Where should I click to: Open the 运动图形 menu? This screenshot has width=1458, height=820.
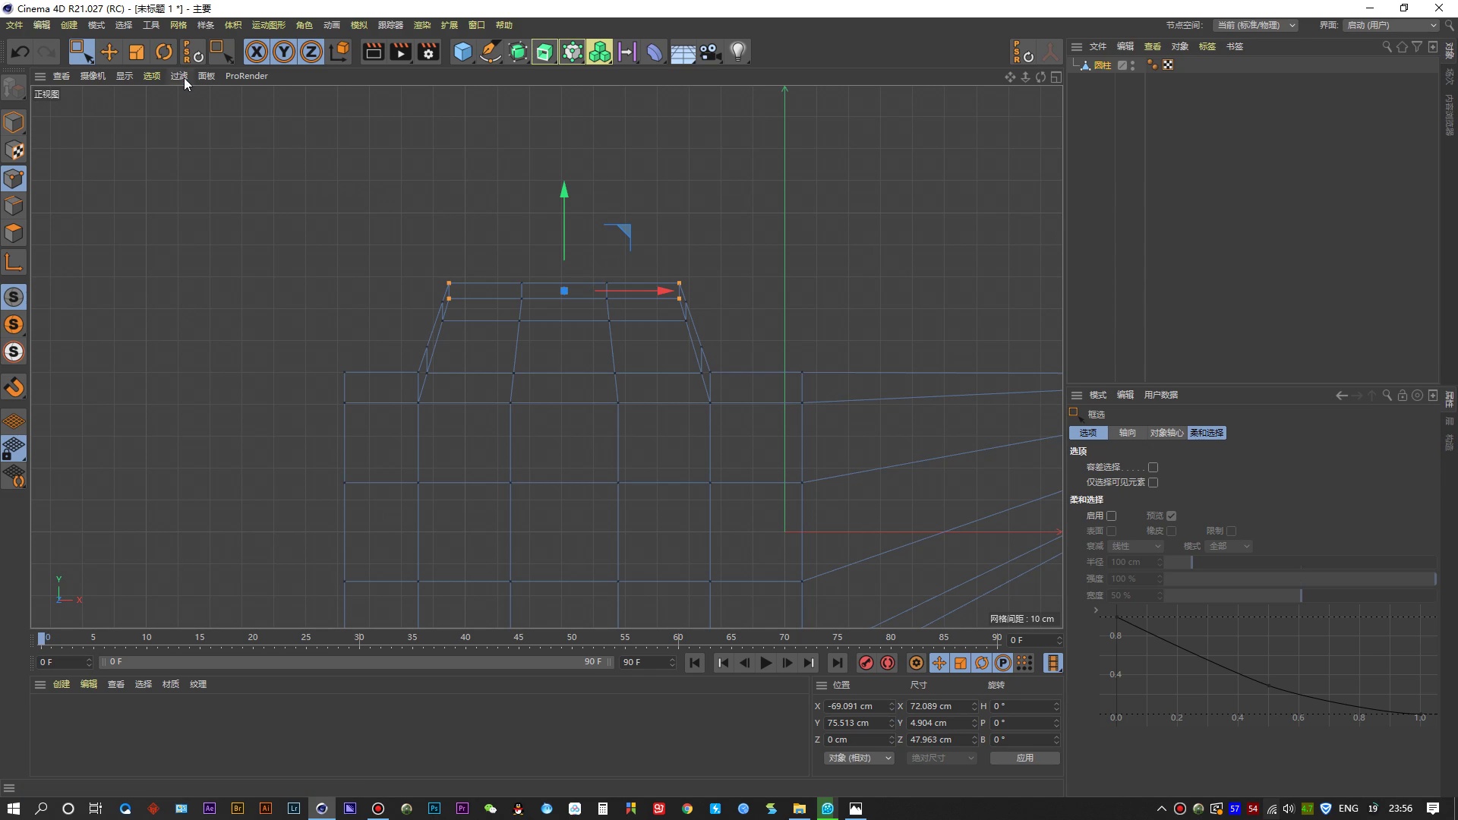(x=268, y=25)
